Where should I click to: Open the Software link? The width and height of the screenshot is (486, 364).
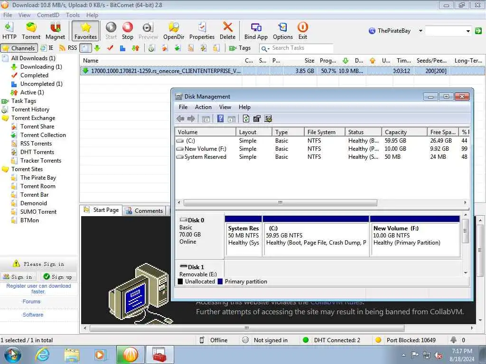pos(33,315)
